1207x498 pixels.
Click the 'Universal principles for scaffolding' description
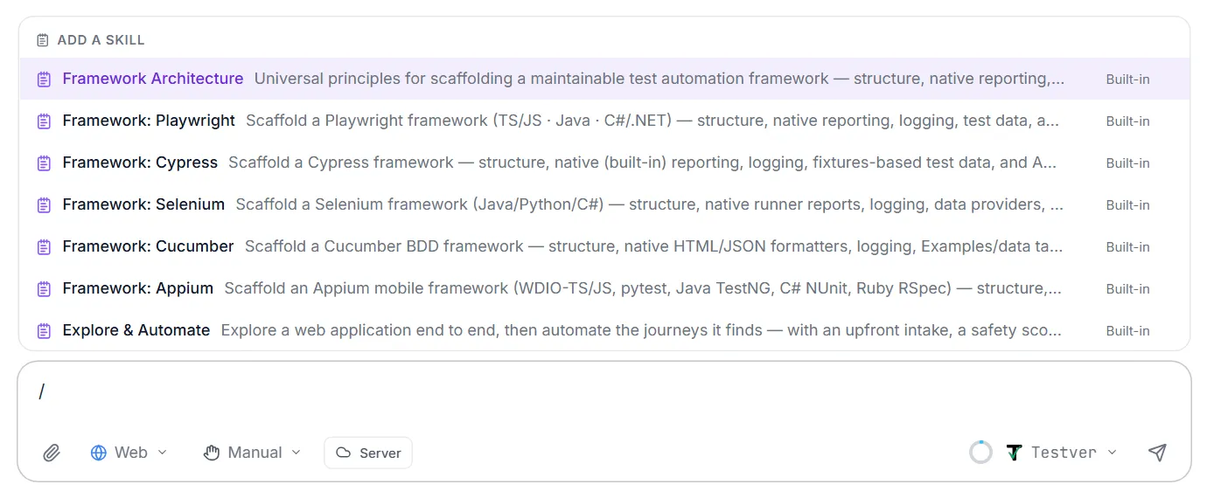coord(659,79)
